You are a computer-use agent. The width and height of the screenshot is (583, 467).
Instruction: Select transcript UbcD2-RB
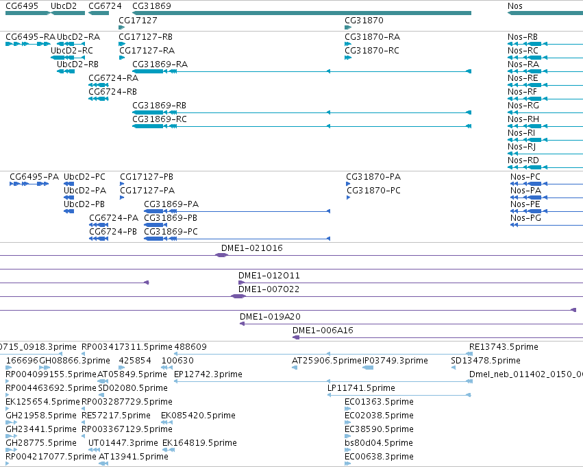click(77, 64)
